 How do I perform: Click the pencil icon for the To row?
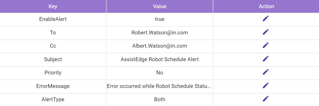click(266, 32)
